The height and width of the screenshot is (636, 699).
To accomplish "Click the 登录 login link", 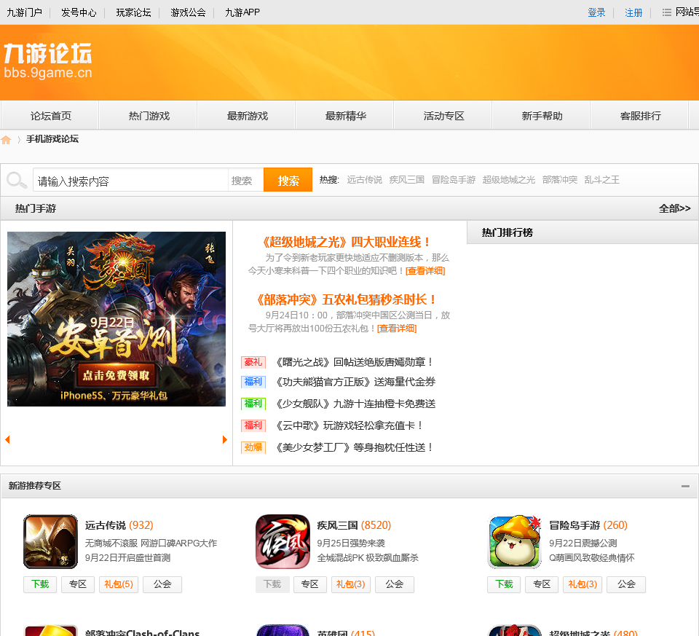I will point(596,12).
